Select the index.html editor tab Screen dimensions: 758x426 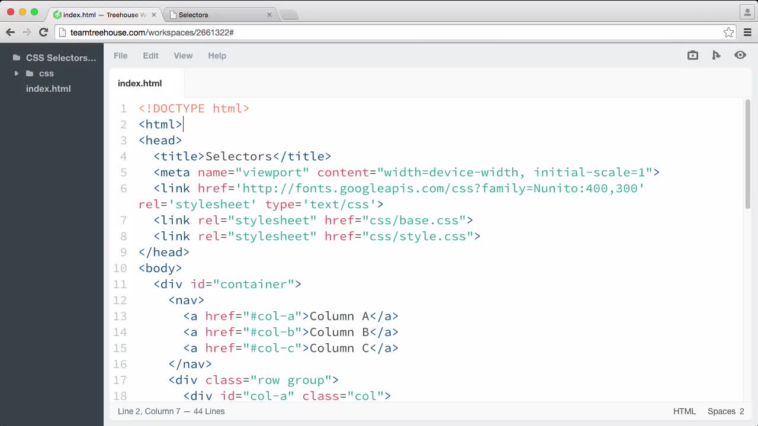click(x=140, y=83)
